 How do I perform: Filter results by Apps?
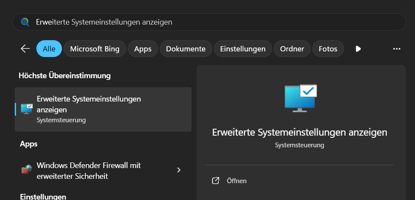click(143, 49)
